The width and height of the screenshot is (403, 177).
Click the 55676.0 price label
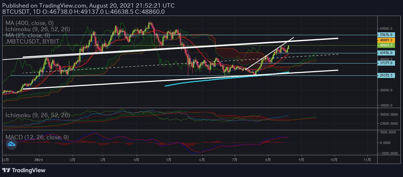386,34
